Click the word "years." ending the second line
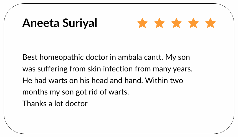Screen dimensions: 238x137 [184, 69]
